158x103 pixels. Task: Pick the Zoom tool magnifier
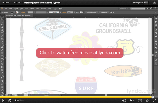tap(2, 95)
